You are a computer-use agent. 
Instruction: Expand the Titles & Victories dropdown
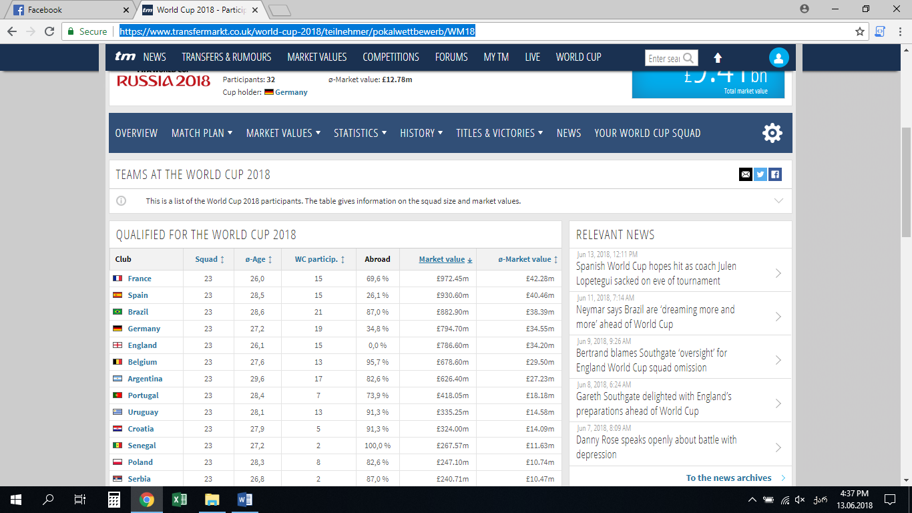499,133
